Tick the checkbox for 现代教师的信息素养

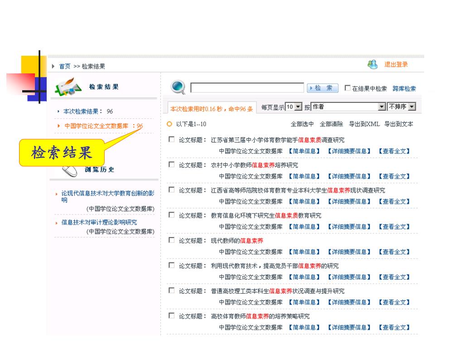171,240
